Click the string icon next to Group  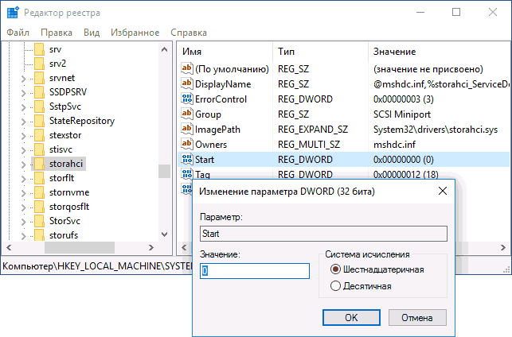[187, 114]
